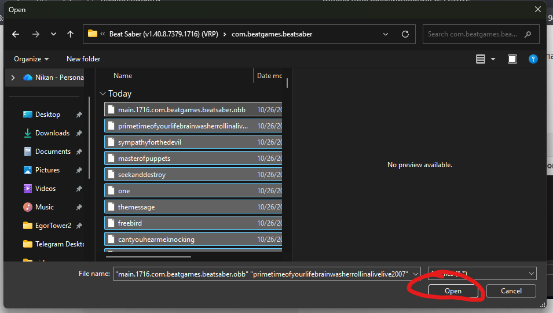Cancel the Open dialog

click(511, 291)
